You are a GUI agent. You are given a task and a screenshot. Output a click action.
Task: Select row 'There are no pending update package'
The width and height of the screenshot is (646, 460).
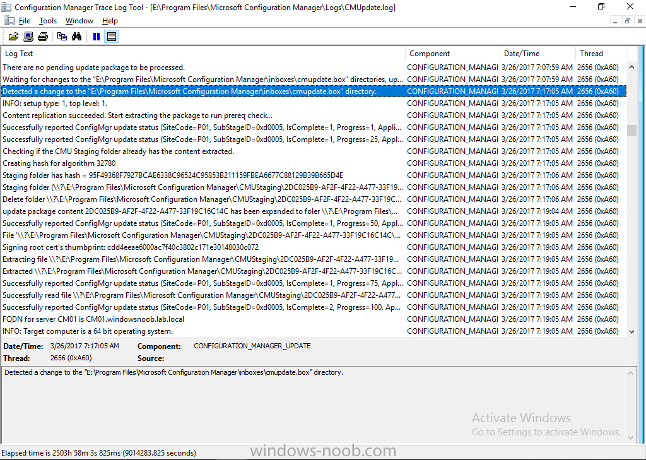314,67
